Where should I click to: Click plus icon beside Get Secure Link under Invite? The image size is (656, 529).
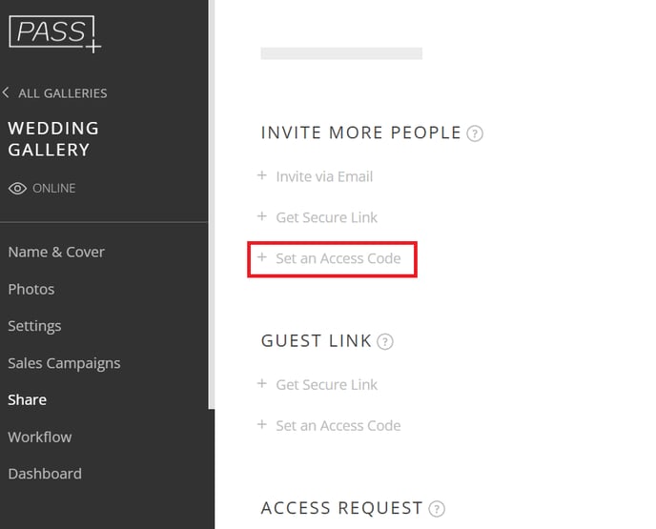click(262, 216)
